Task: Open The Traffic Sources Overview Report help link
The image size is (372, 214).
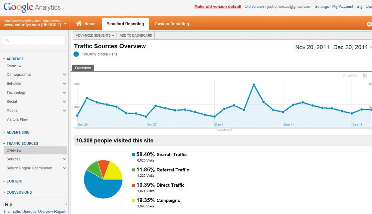Action: pyautogui.click(x=34, y=211)
